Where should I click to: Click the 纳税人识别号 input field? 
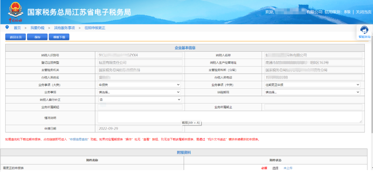pyautogui.click(x=140, y=55)
